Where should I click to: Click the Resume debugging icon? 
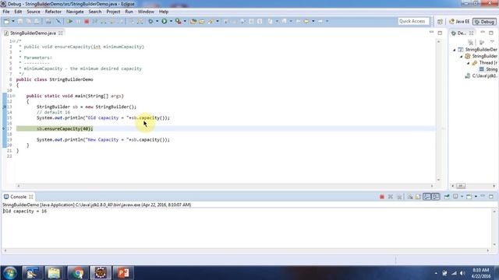(69, 21)
